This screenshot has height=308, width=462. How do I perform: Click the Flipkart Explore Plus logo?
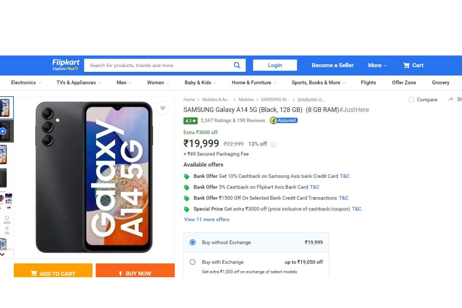(66, 65)
